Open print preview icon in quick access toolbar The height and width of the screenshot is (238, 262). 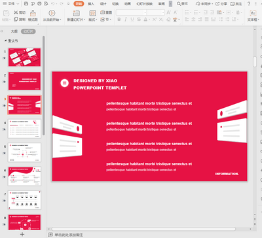tap(46, 4)
